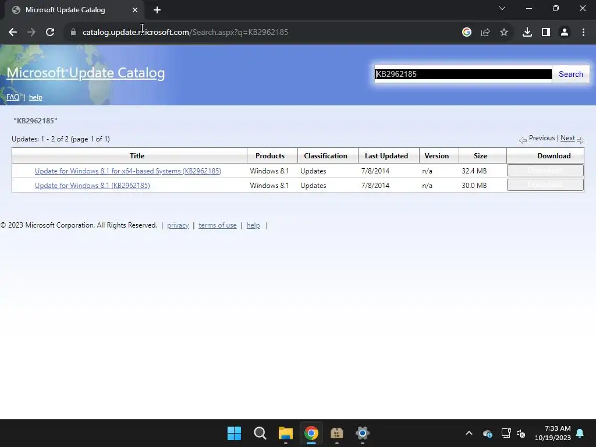Sort by Title column header
This screenshot has width=596, height=447.
[x=137, y=156]
